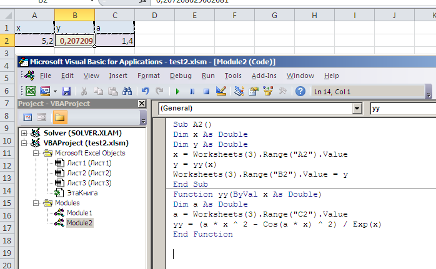436x269 pixels.
Task: Close the Project - VBAProject pane
Action: tap(142, 104)
